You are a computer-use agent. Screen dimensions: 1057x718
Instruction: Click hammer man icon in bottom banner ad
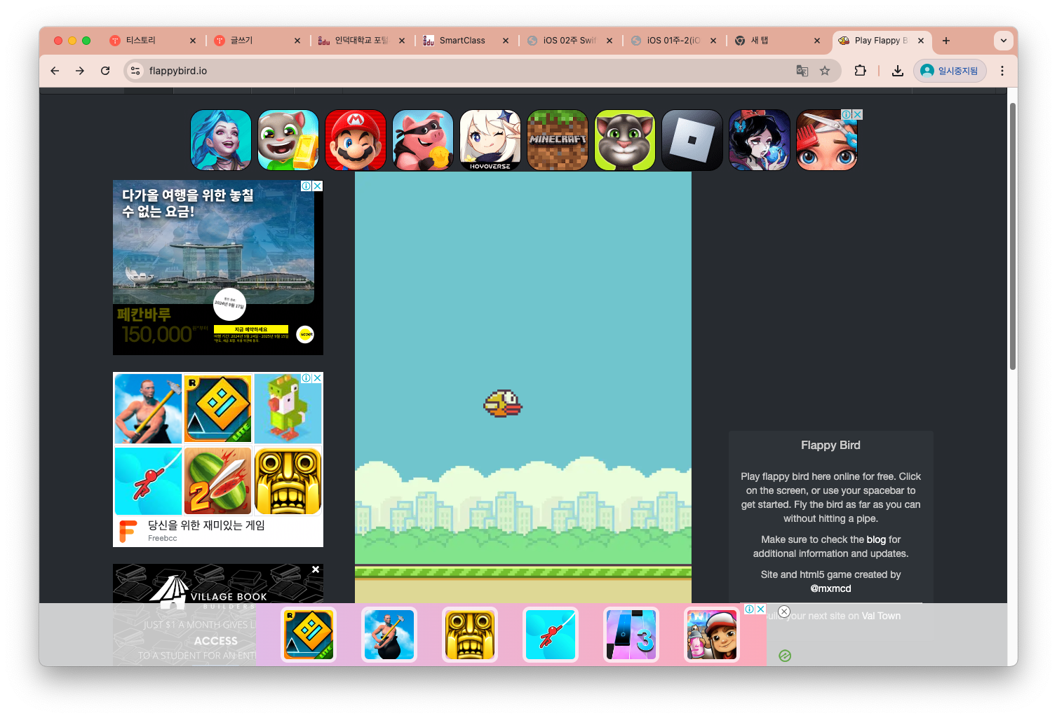tap(389, 635)
